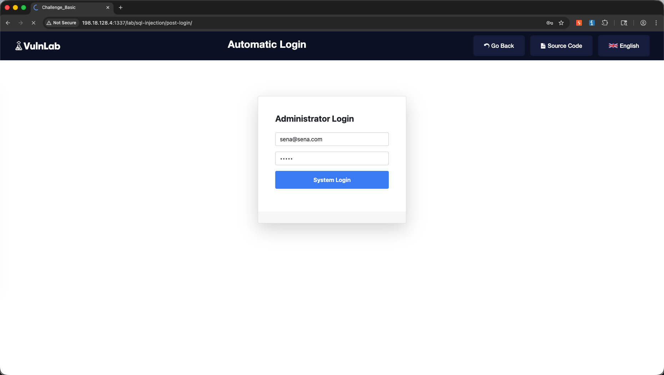Viewport: 664px width, 375px height.
Task: Open the Extensions puzzle piece menu
Action: (605, 23)
